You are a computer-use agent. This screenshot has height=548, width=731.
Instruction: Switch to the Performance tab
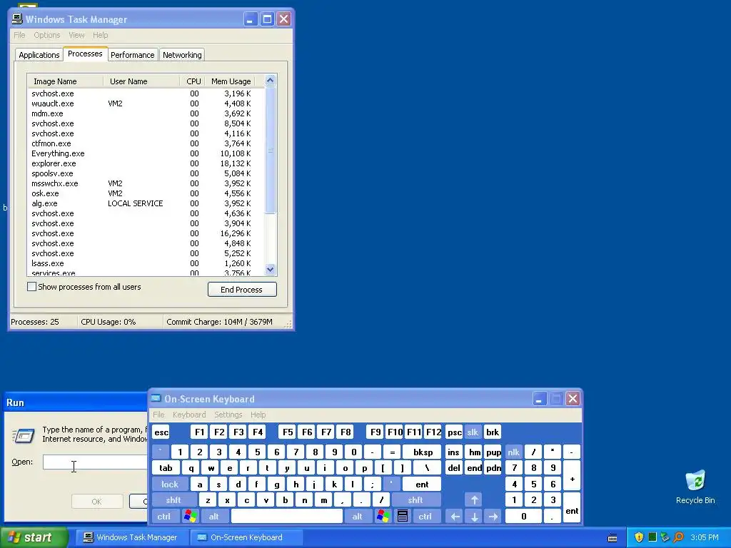[x=132, y=55]
